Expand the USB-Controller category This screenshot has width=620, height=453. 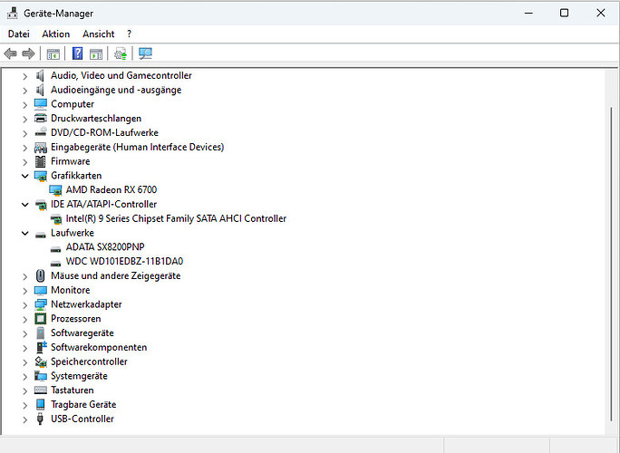click(x=25, y=419)
